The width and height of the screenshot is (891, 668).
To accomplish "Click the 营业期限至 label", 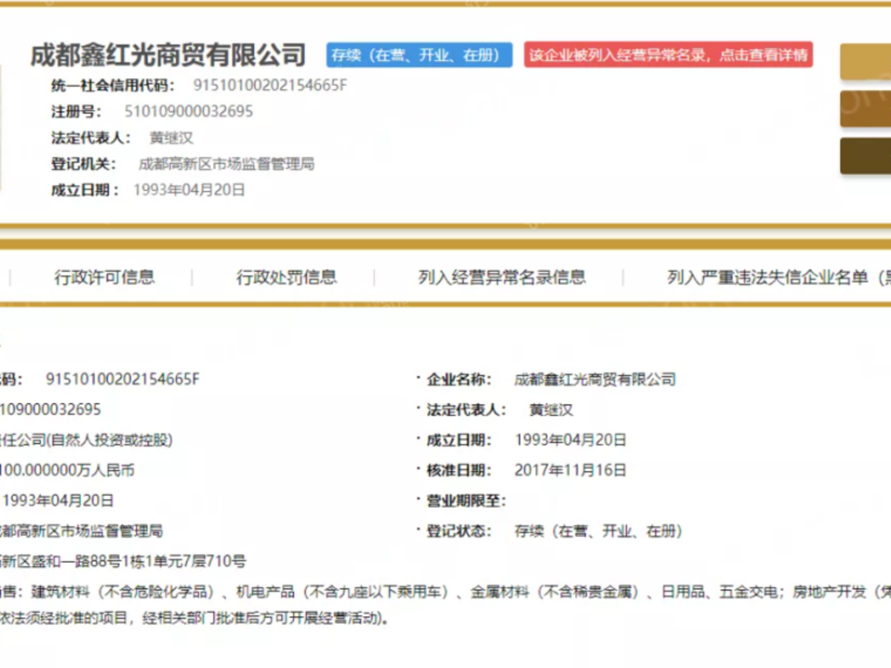I will click(466, 501).
